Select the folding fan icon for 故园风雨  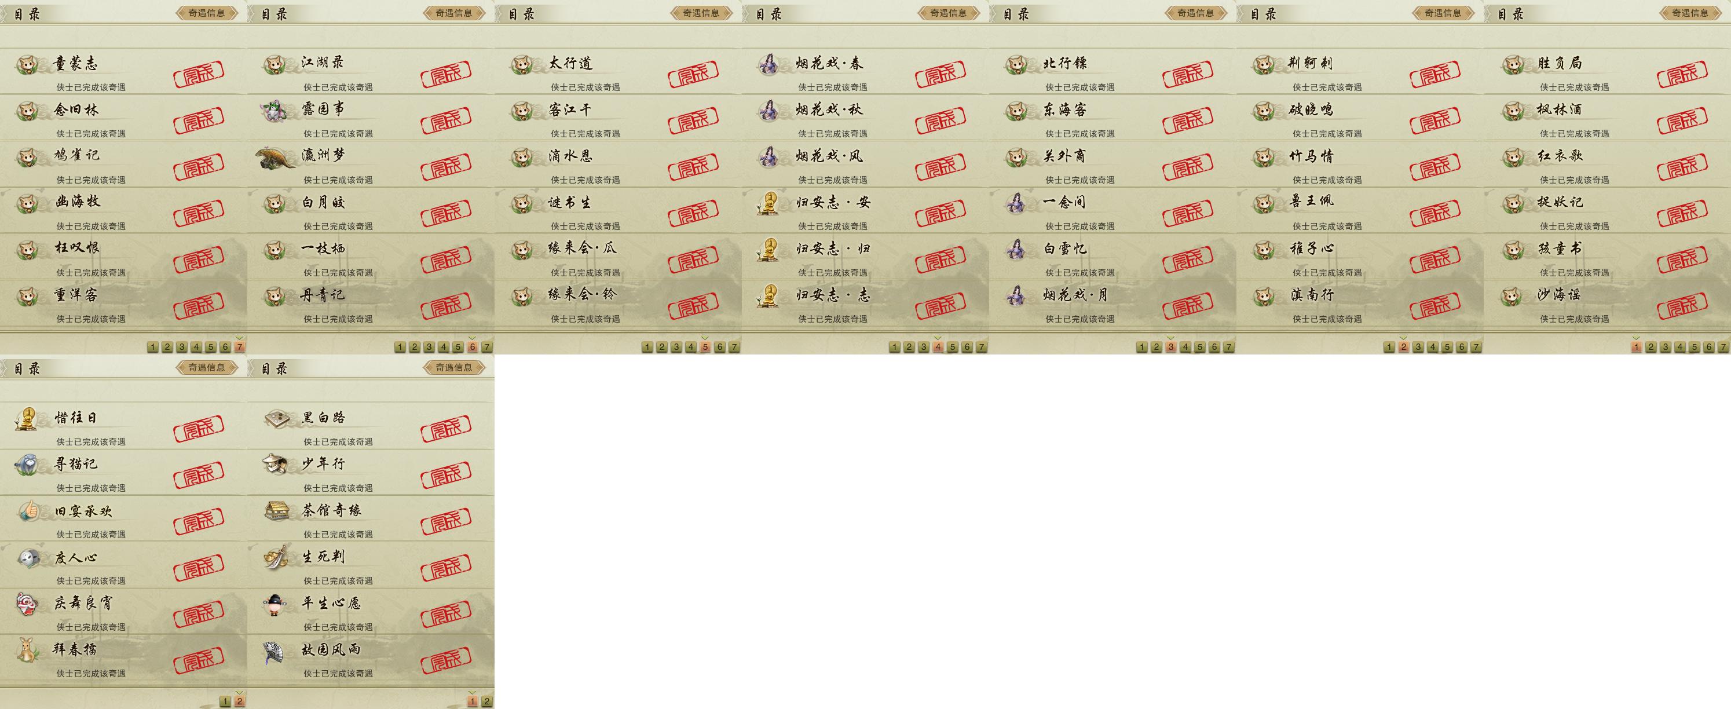(275, 651)
